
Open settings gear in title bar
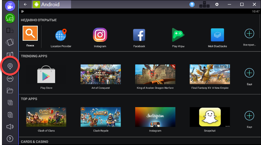click(217, 5)
